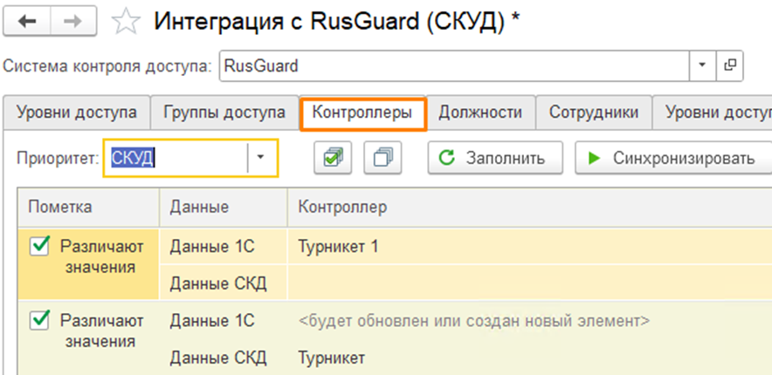Toggle the checkbox for the Турникет СКД row
772x375 pixels.
tap(40, 321)
